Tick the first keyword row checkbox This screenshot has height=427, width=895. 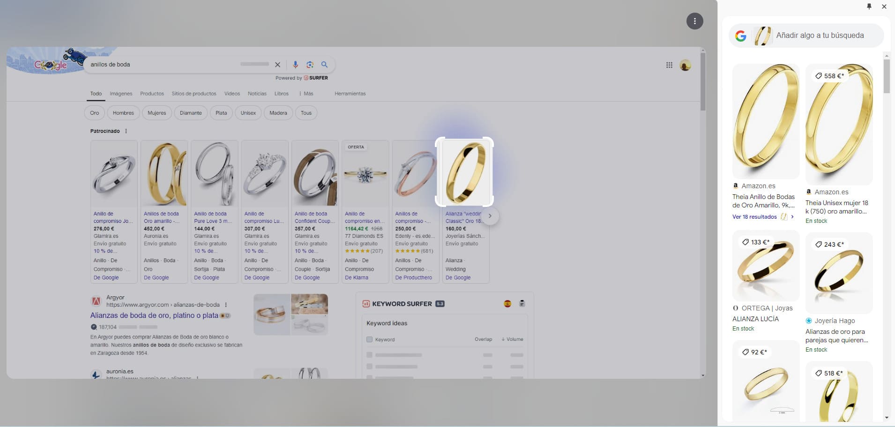coord(369,355)
